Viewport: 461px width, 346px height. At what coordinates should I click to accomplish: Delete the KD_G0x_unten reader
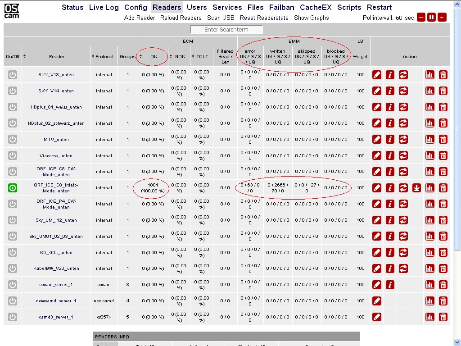click(x=443, y=253)
